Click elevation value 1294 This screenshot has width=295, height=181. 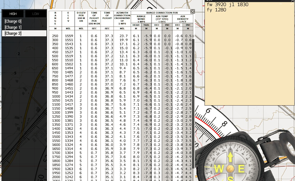(69, 157)
